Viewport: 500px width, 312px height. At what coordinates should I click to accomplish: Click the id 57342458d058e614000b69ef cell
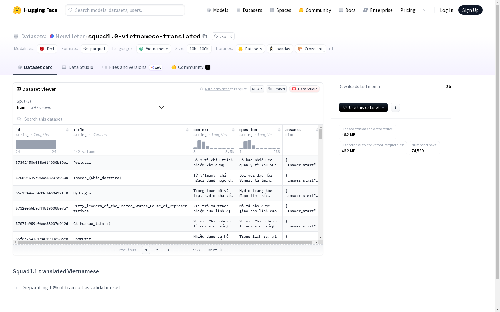click(x=42, y=163)
